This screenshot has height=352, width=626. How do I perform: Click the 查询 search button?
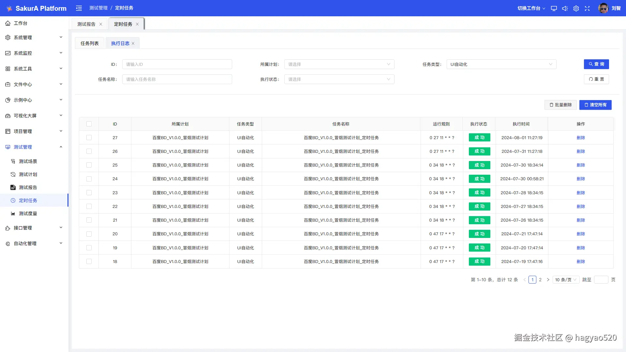596,64
